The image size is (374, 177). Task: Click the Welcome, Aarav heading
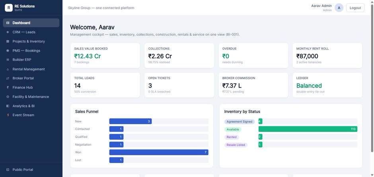92,27
